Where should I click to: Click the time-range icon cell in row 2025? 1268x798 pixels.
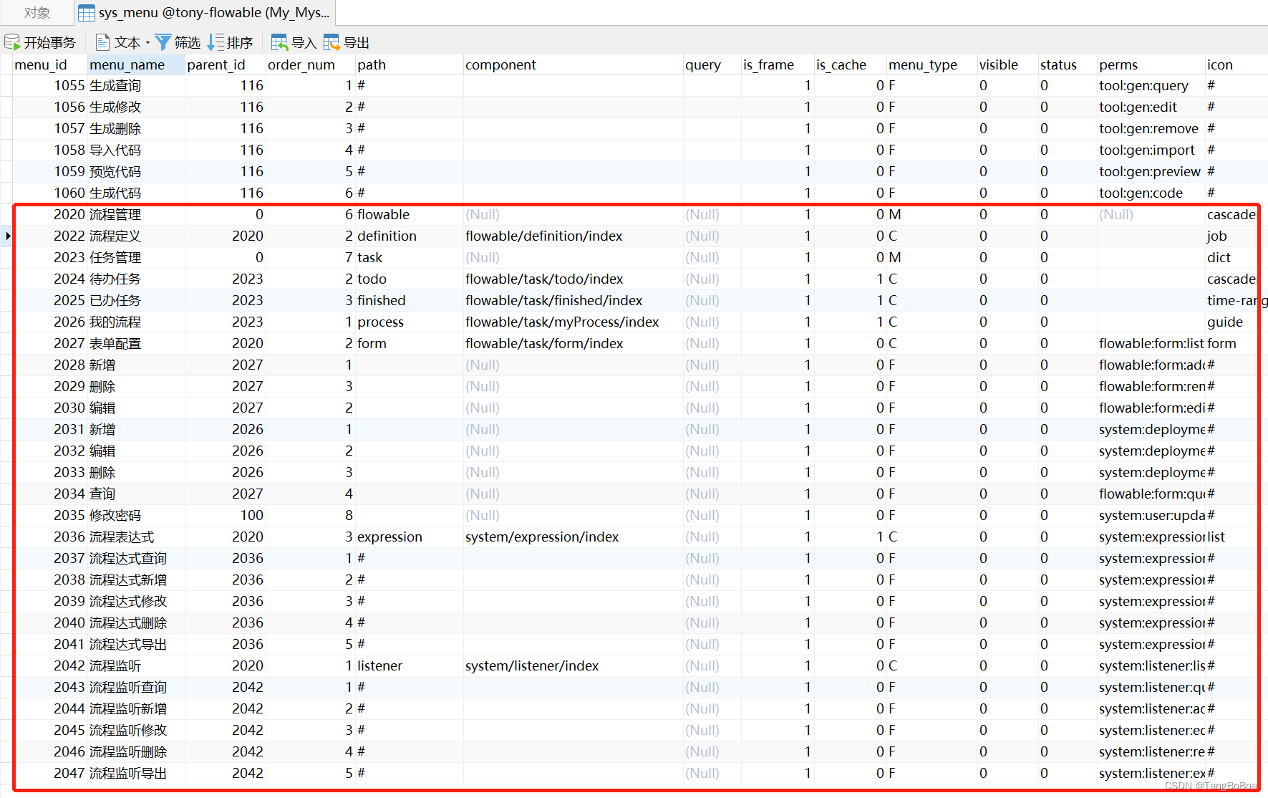click(x=1236, y=300)
